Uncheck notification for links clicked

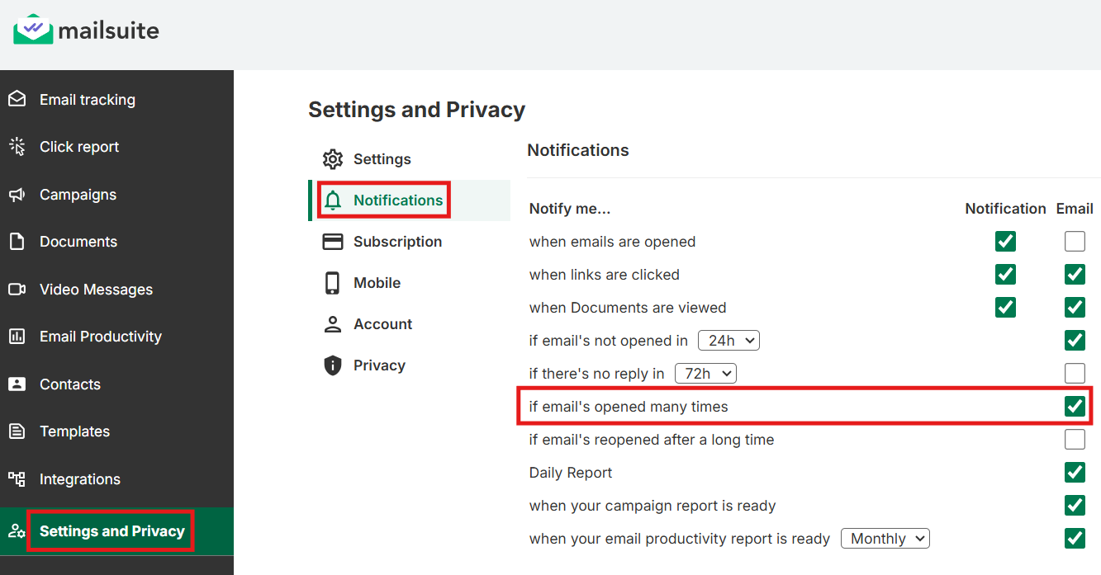pos(1005,275)
